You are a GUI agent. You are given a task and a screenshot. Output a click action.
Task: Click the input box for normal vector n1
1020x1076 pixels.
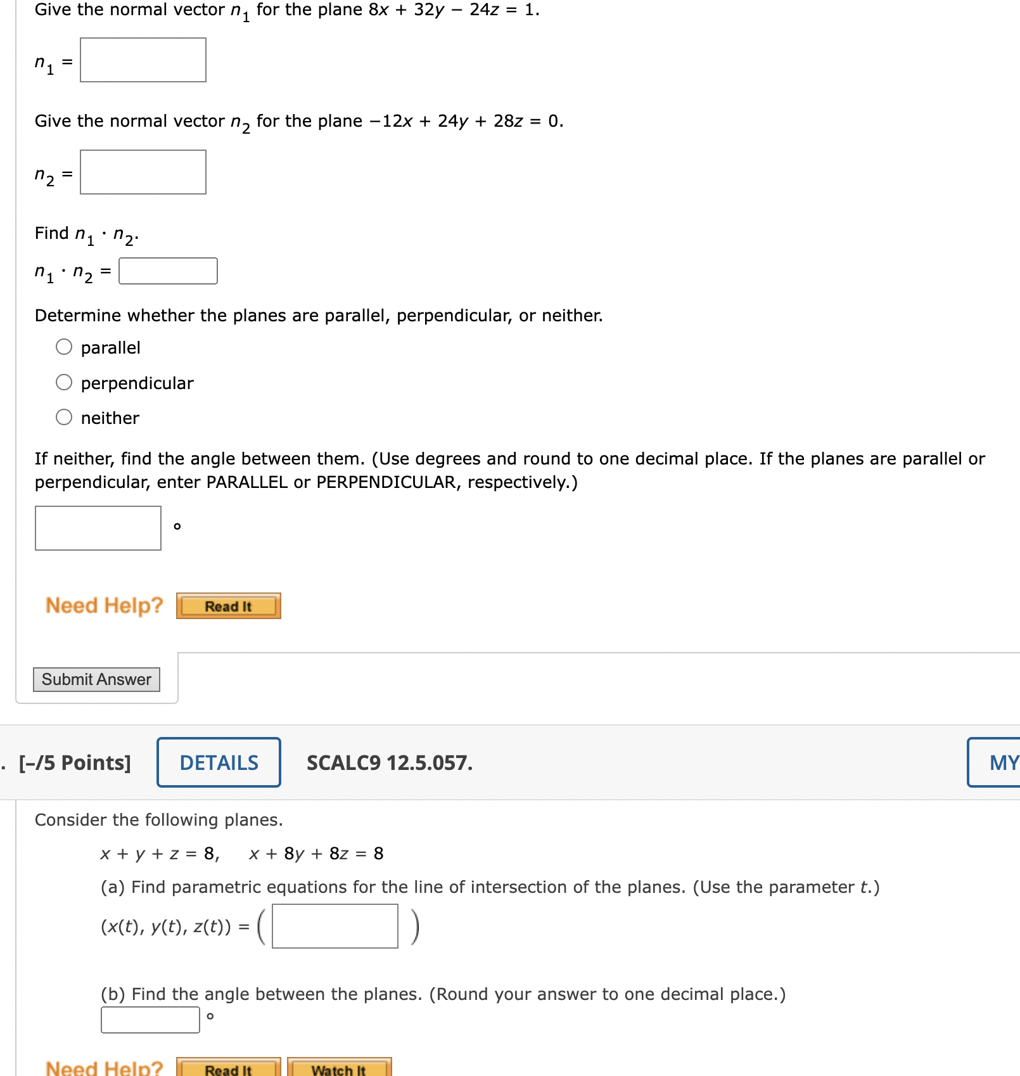143,61
